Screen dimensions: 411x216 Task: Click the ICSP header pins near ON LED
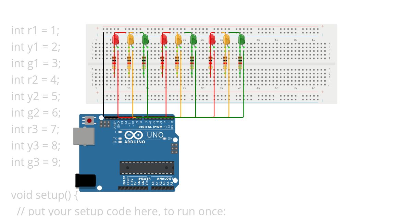tap(174, 148)
